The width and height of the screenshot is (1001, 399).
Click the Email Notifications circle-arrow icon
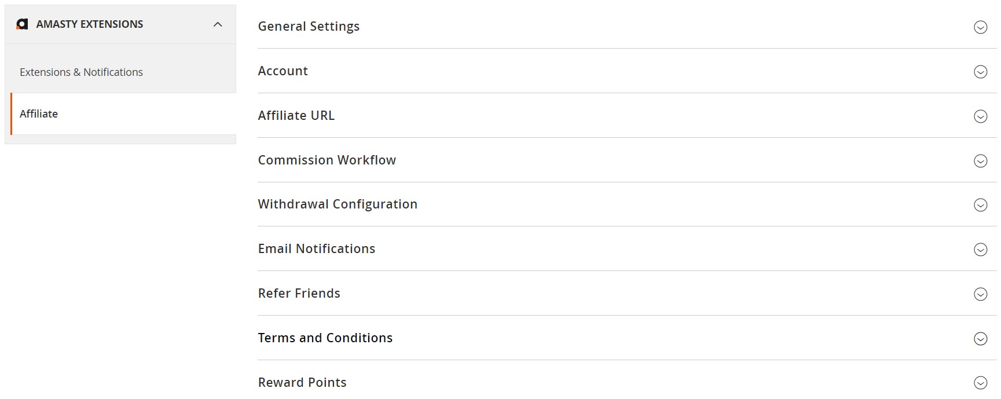coord(980,250)
